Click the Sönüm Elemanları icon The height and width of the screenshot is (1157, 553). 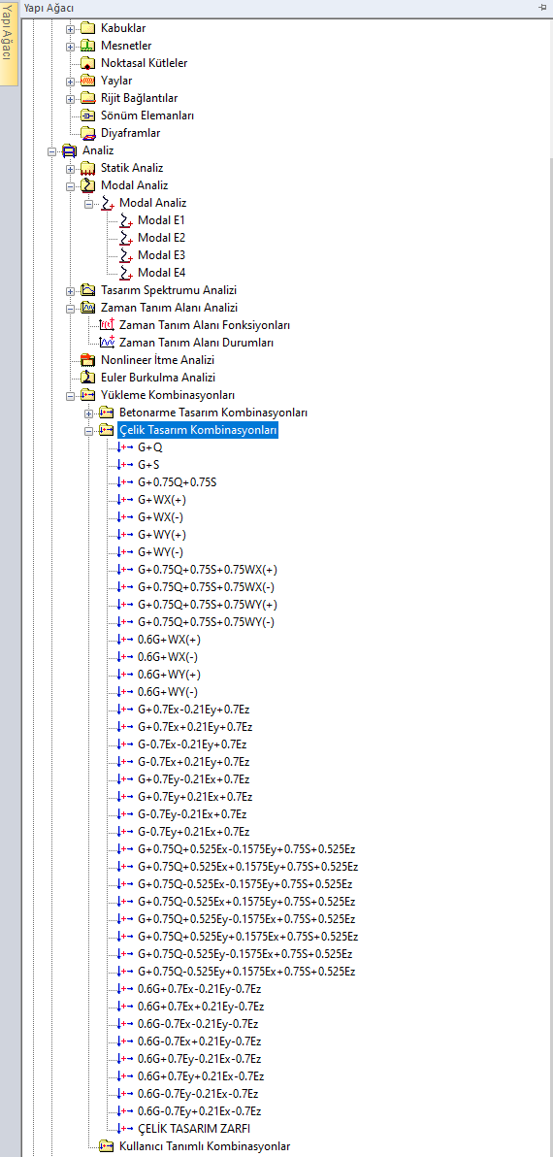[87, 116]
